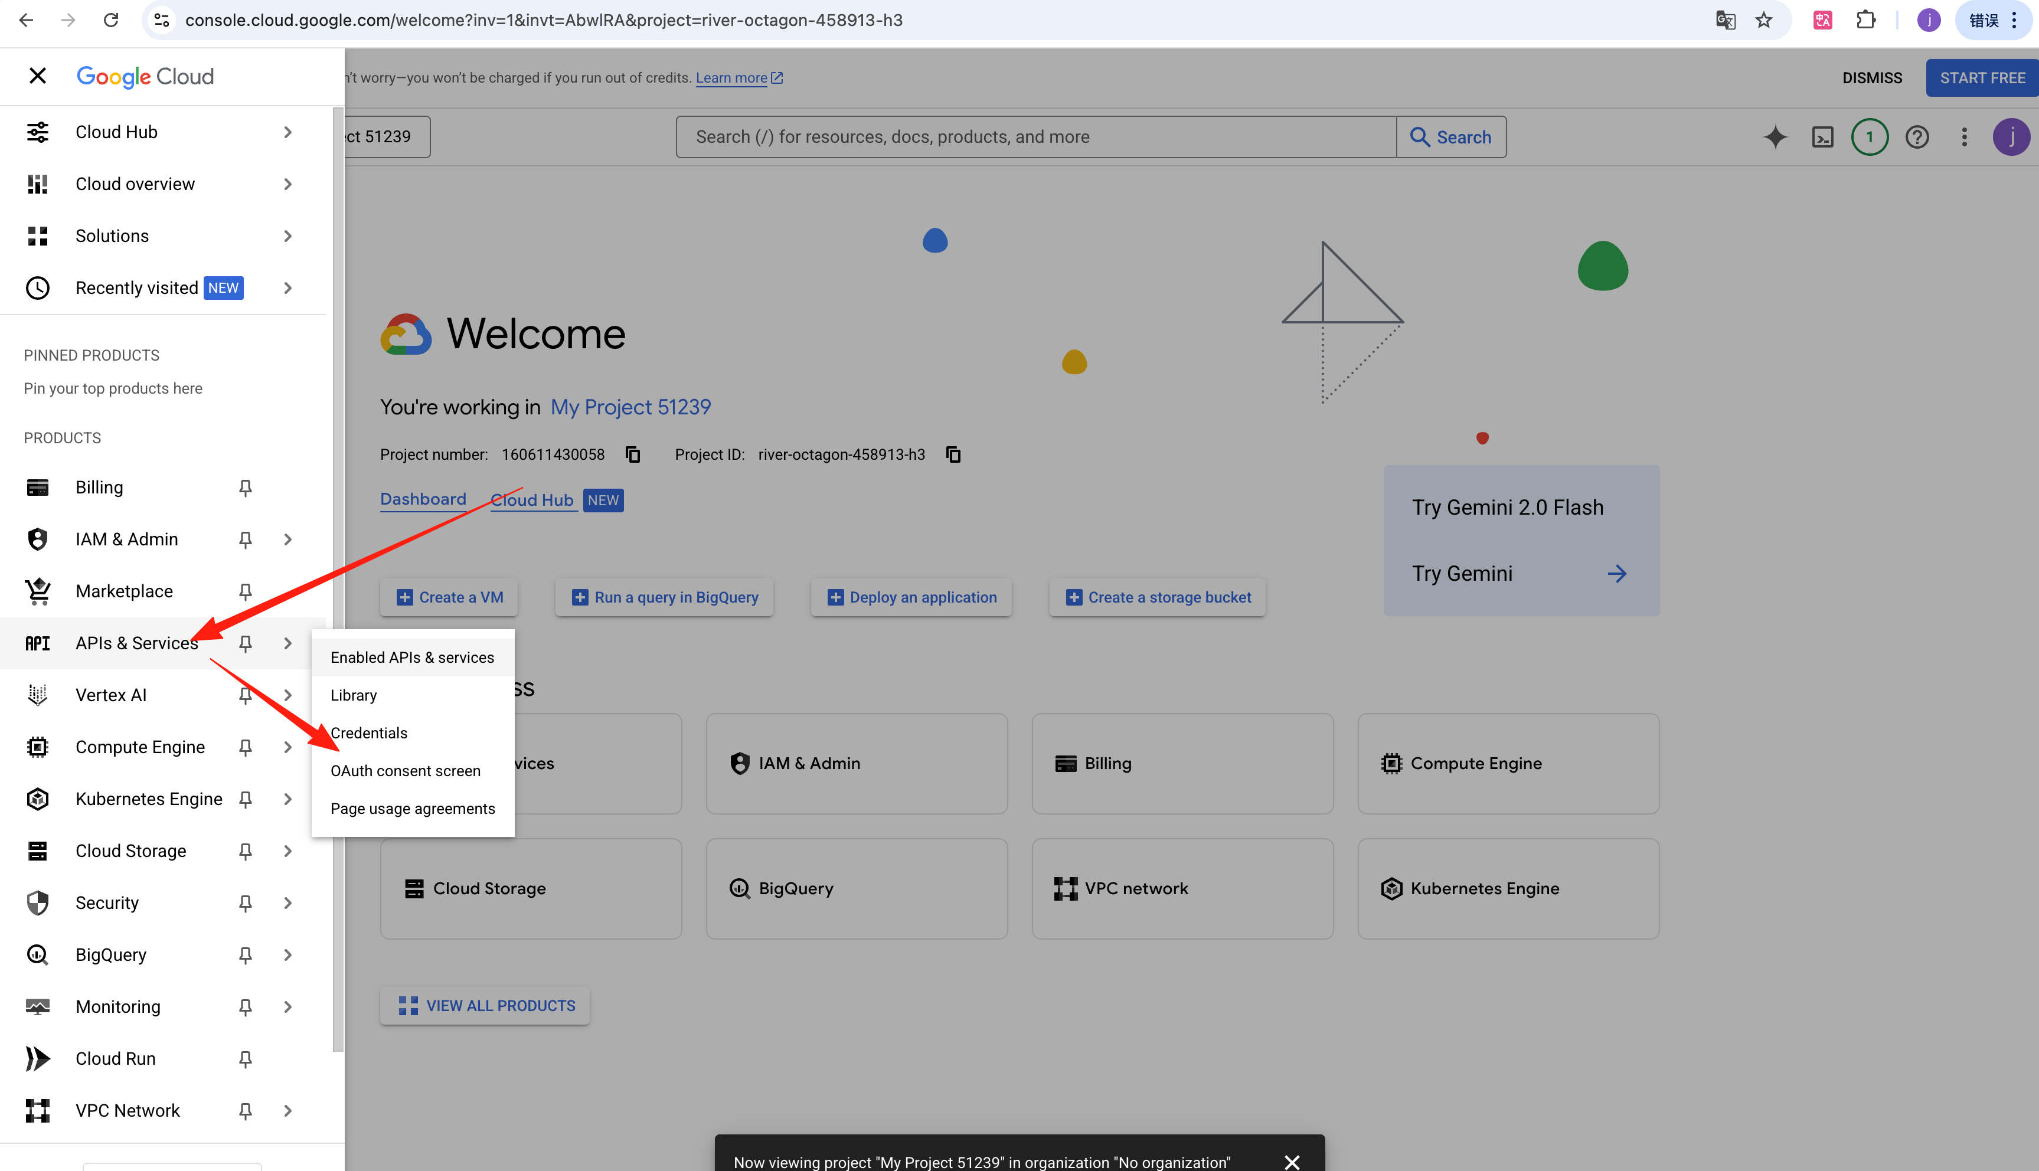Click the VPC Network icon in sidebar
The width and height of the screenshot is (2039, 1171).
[37, 1111]
